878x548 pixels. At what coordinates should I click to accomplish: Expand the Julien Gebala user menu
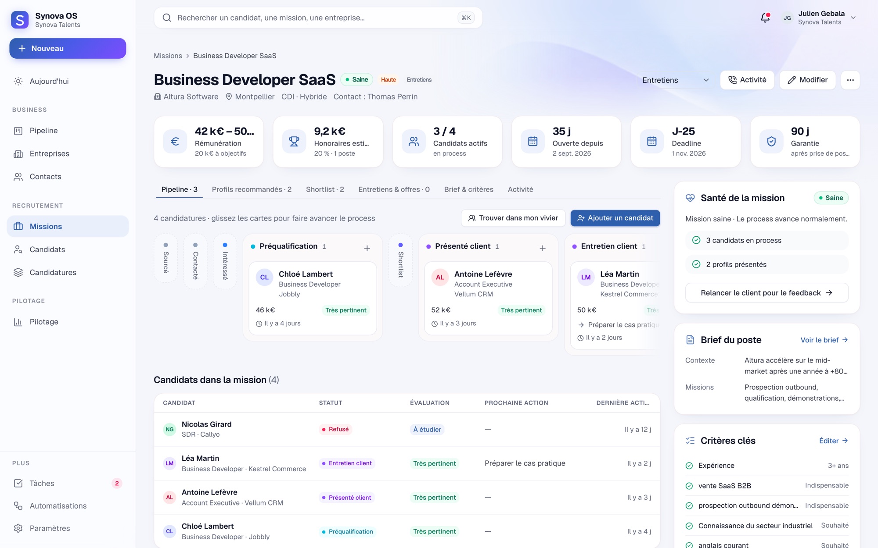pyautogui.click(x=819, y=18)
